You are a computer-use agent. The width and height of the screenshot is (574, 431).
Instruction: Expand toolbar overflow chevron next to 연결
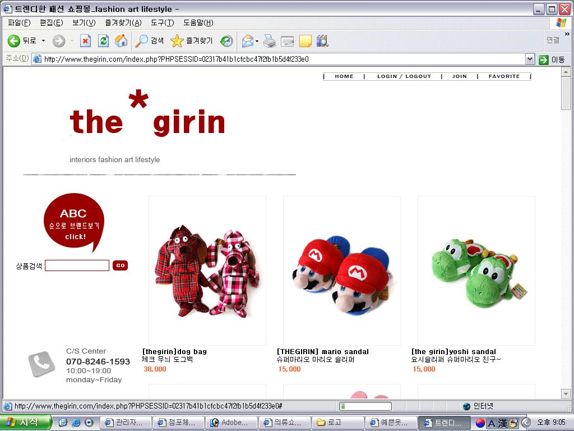point(567,34)
